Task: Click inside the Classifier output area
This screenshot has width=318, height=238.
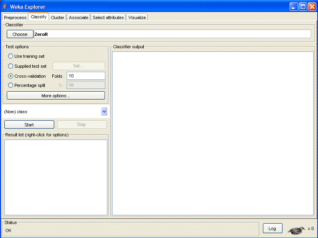Action: [x=213, y=133]
